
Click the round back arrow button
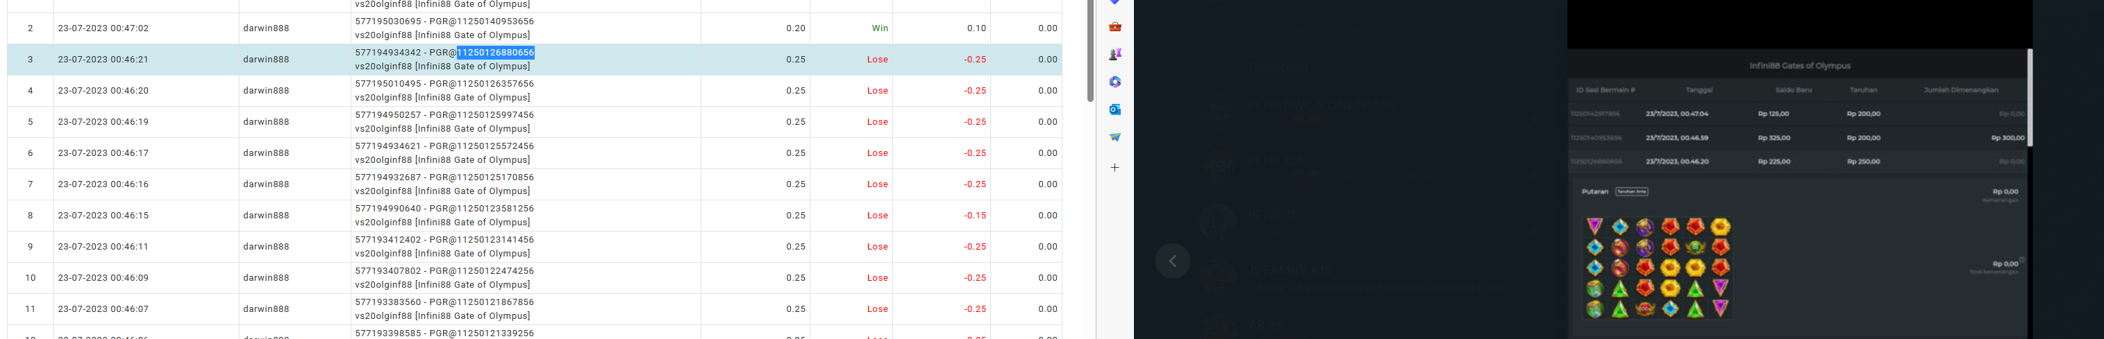click(1173, 261)
